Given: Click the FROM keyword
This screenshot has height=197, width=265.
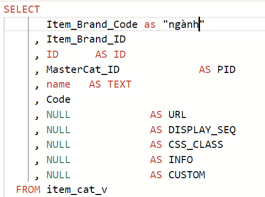Looking at the screenshot, I should click(x=28, y=189).
